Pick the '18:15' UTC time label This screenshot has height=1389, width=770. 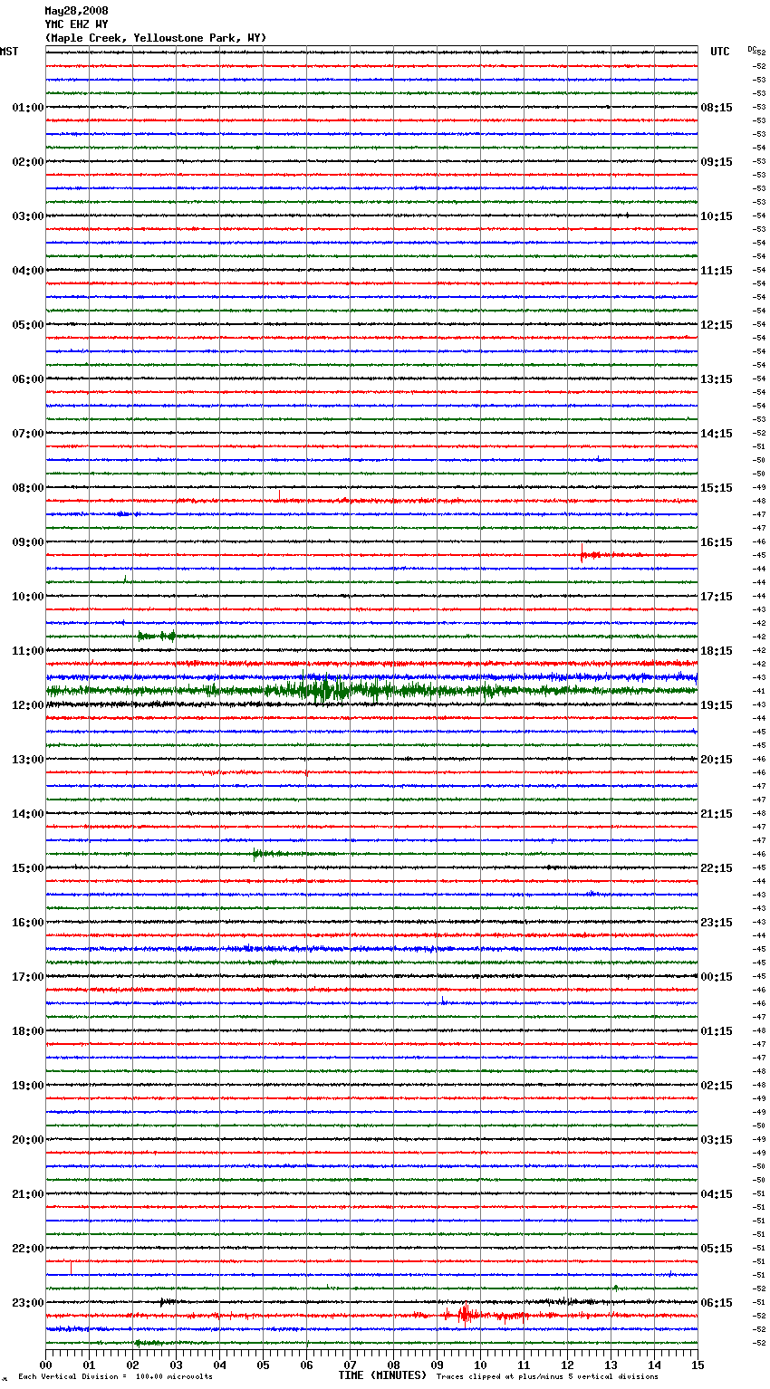(x=717, y=651)
